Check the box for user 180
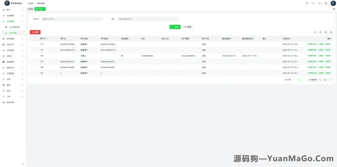Viewport: 337px width, 167px height. pyautogui.click(x=34, y=67)
